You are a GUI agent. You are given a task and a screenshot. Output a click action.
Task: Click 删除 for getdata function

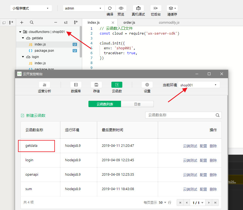click(x=213, y=146)
